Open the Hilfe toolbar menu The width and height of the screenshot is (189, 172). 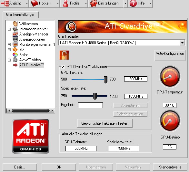138,3
